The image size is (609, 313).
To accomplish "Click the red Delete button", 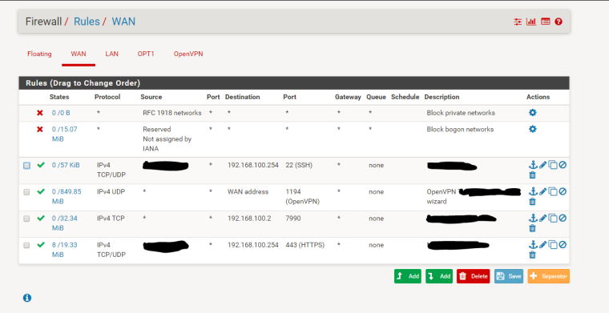I will [474, 276].
